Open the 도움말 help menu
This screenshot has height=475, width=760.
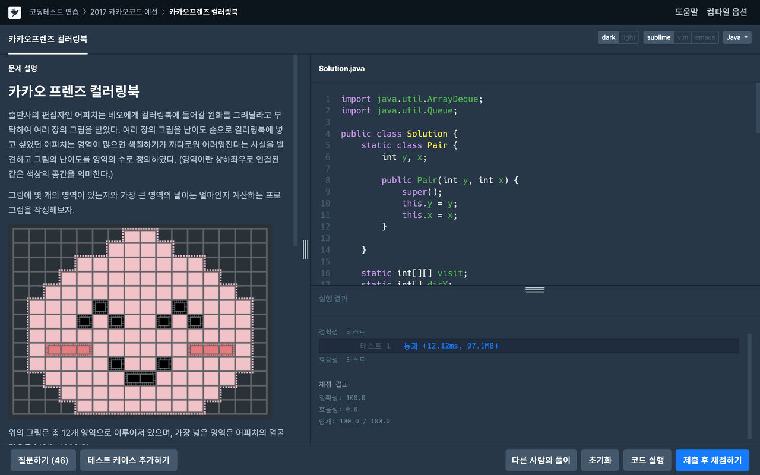tap(686, 12)
